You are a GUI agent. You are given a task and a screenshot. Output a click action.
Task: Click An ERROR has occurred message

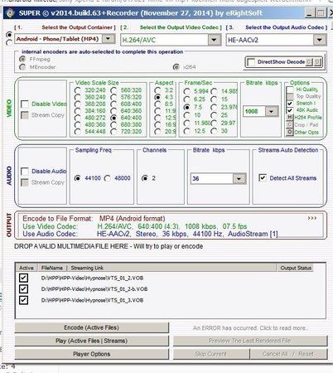[250, 328]
